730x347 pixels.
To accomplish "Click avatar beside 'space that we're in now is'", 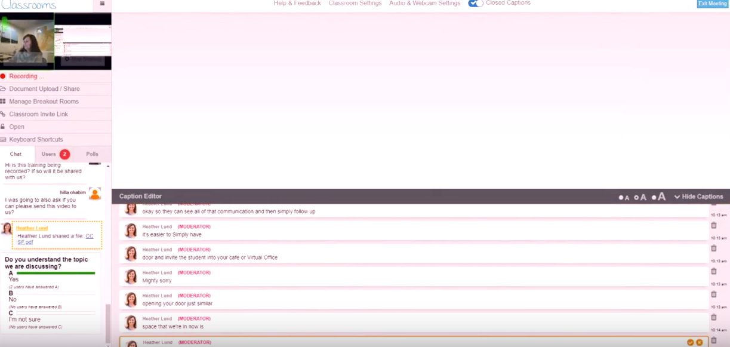I will click(131, 323).
